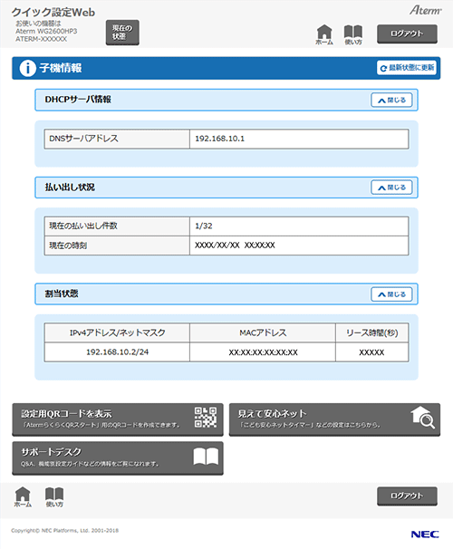The height and width of the screenshot is (549, 453).
Task: Click the house with magnifier icon
Action: [422, 417]
